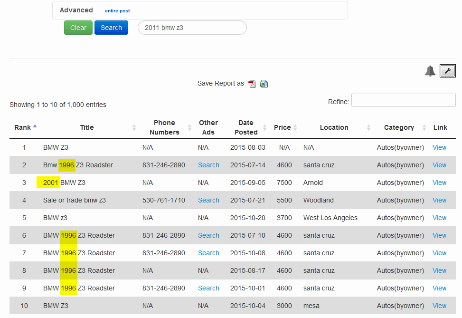Open View link for Woodland listing
The width and height of the screenshot is (462, 318).
pos(439,200)
